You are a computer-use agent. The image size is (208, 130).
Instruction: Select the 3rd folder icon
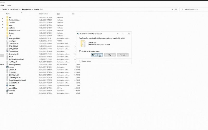coord(8,17)
